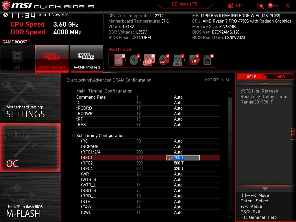
Task: Open the SETTINGS motherboard section
Action: pyautogui.click(x=30, y=98)
